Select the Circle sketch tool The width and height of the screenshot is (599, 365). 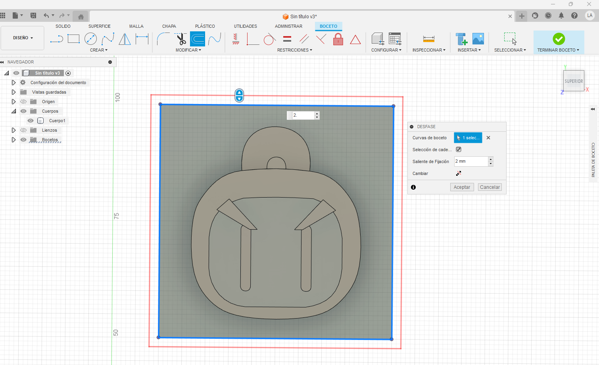tap(91, 39)
